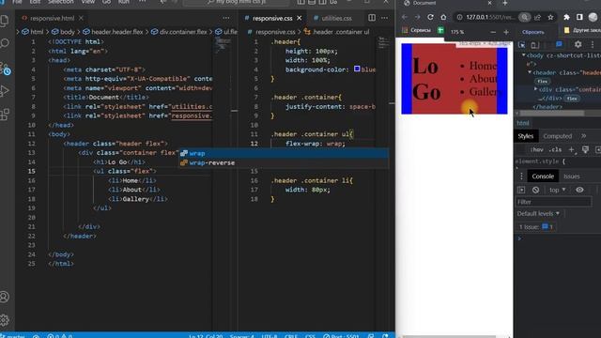
Task: Click the blue color swatch in responsive.css
Action: click(x=357, y=69)
